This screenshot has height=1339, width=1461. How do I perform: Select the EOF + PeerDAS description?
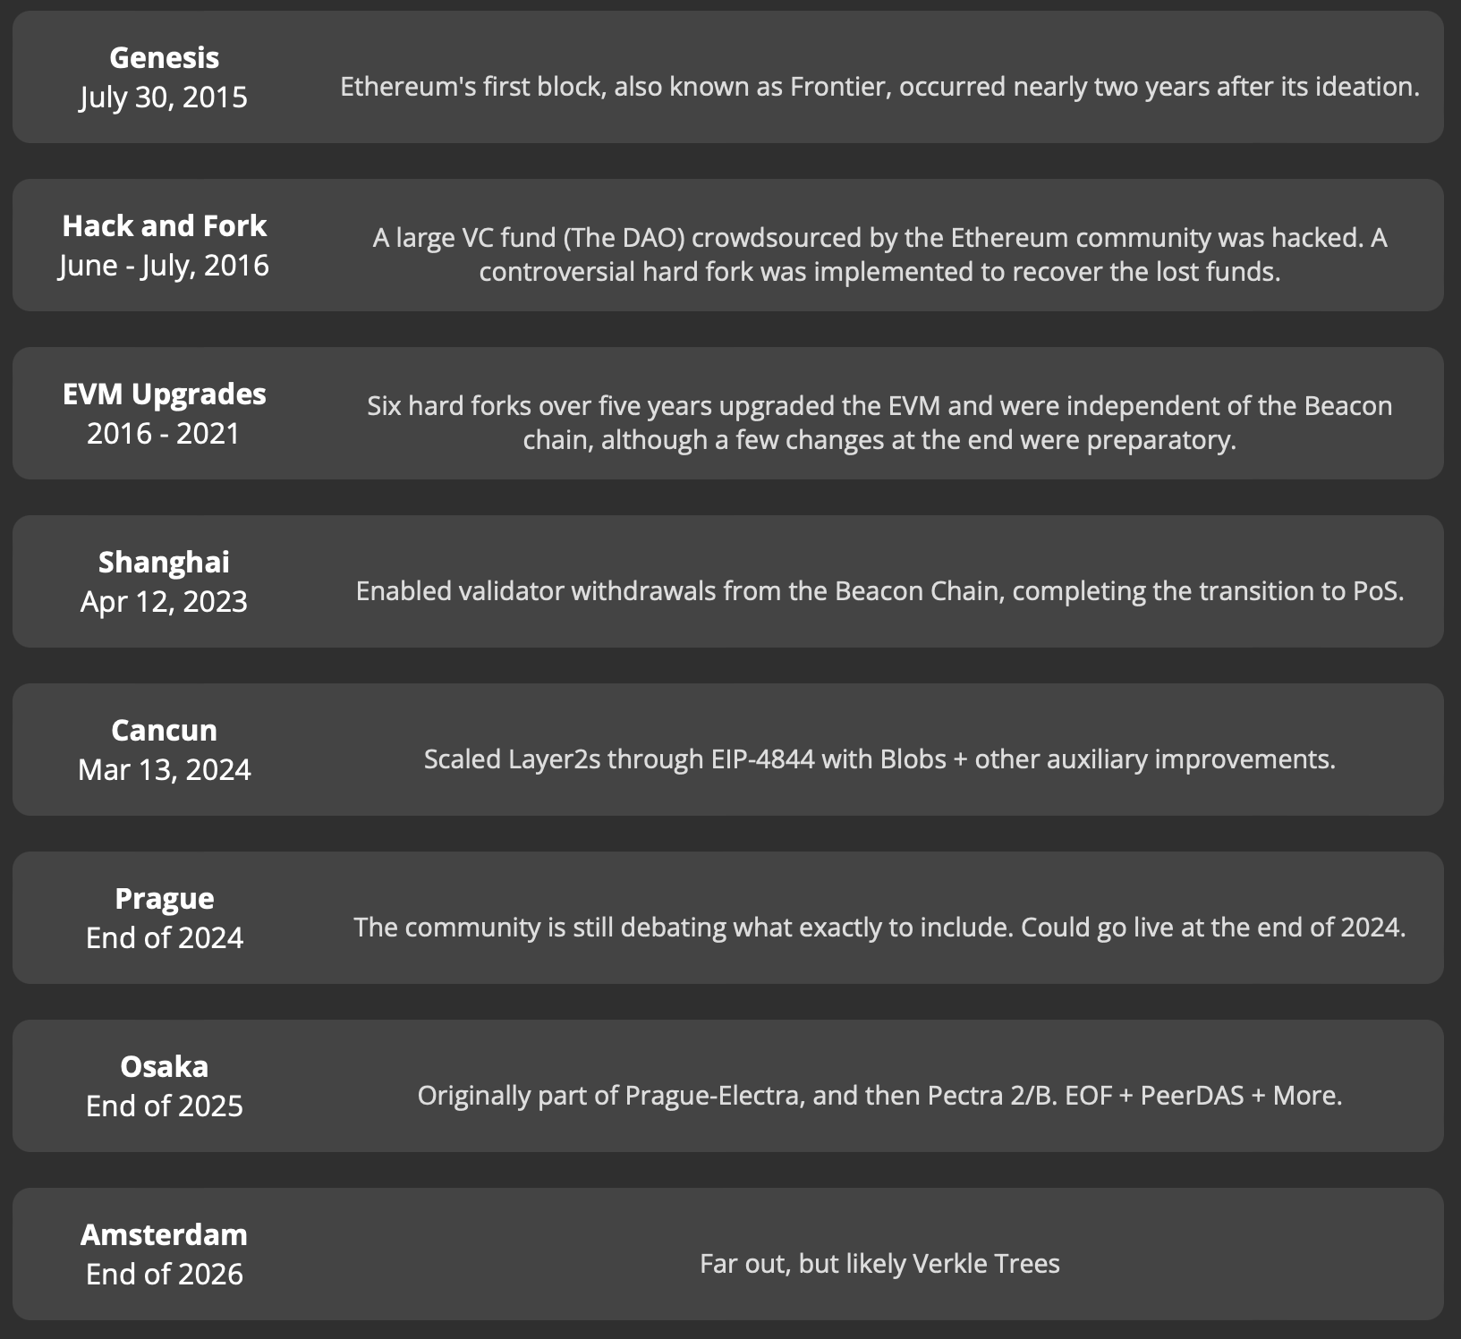879,1096
